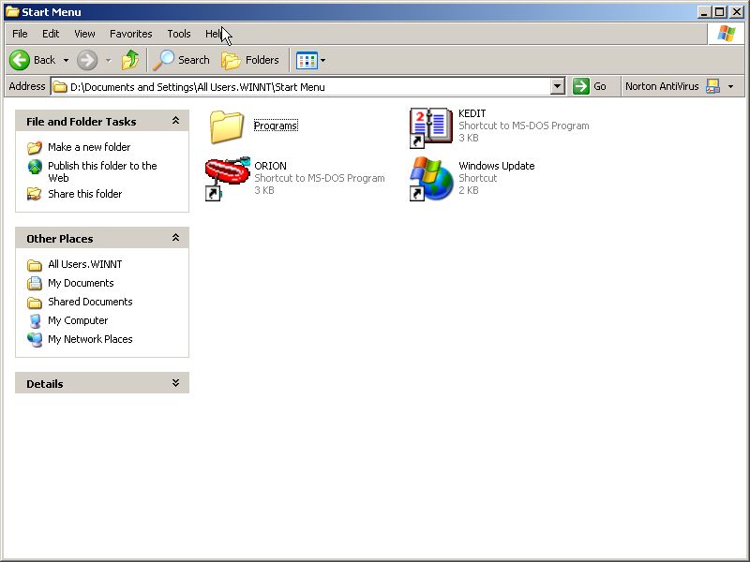Image resolution: width=750 pixels, height=562 pixels.
Task: Click the Up one level folder icon
Action: pyautogui.click(x=130, y=60)
